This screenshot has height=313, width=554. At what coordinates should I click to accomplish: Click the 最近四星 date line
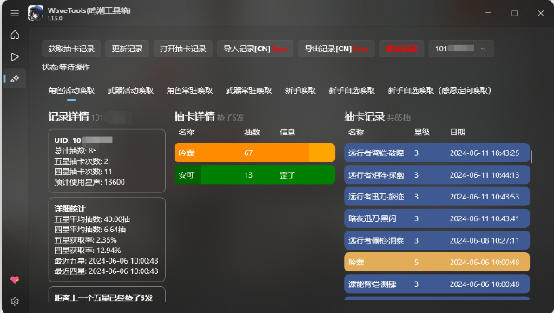pos(106,271)
